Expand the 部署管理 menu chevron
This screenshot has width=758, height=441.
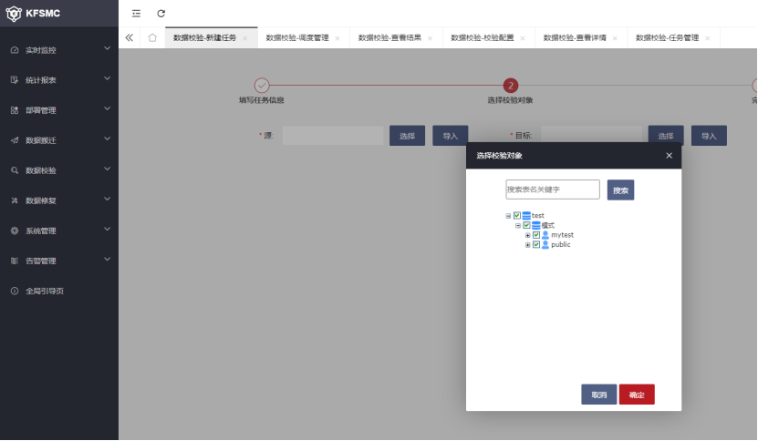pos(108,108)
